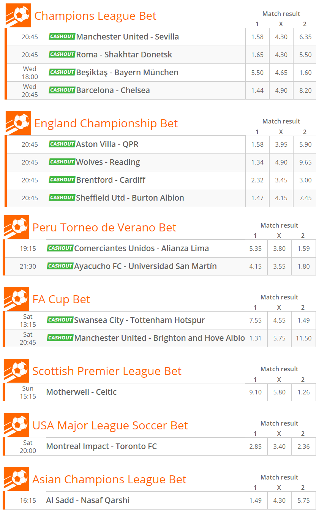Screen dimensions: 319x516
Task: Pick Alianza Lima away win at 1.59
Action: (x=303, y=249)
